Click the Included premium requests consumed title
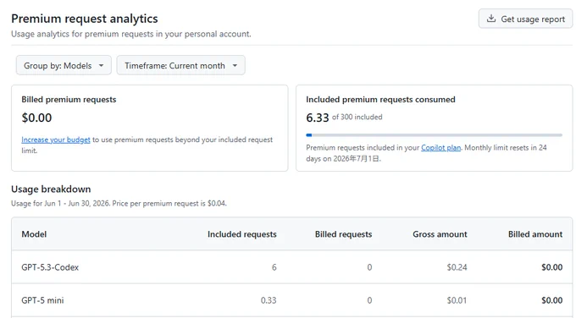Screen dimensions: 576x318 380,100
